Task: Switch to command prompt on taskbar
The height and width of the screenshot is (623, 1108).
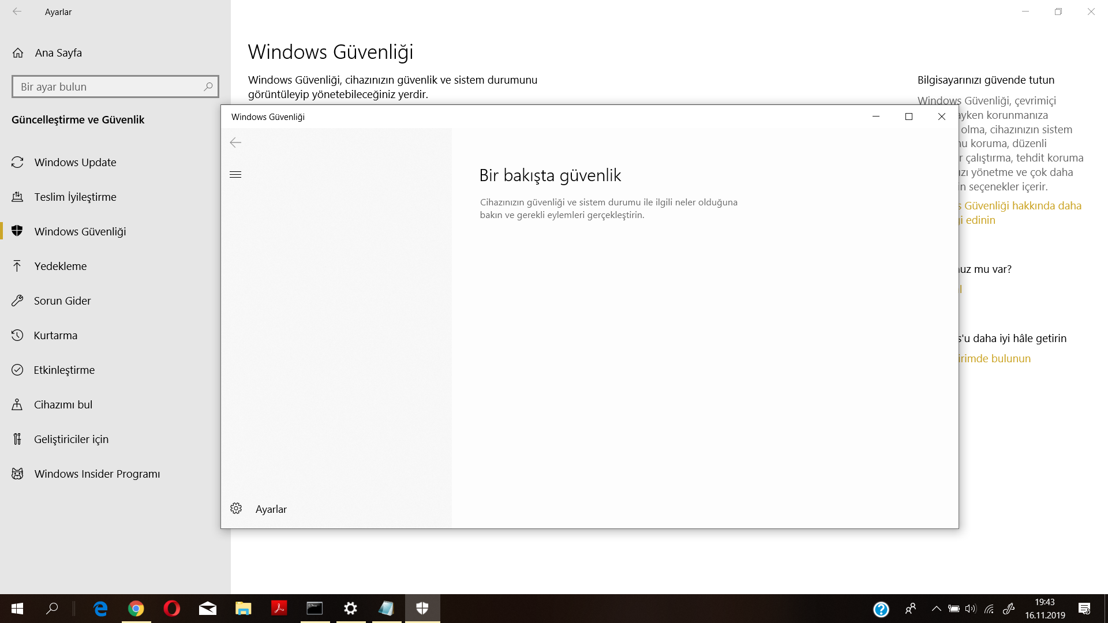Action: tap(315, 609)
